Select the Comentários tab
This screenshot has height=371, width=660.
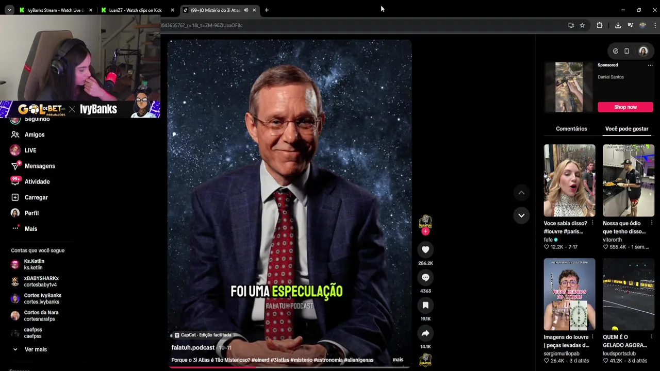571,129
